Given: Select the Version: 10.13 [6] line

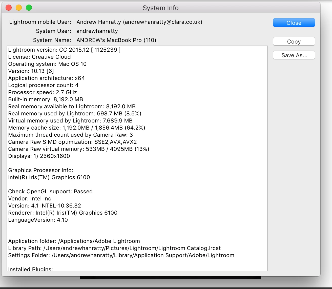Looking at the screenshot, I should coord(31,71).
